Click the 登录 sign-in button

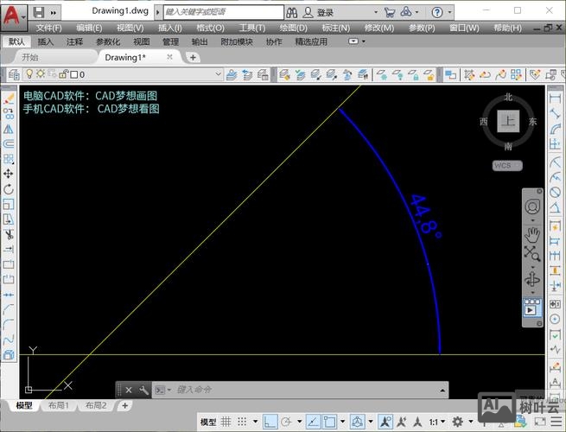(325, 12)
